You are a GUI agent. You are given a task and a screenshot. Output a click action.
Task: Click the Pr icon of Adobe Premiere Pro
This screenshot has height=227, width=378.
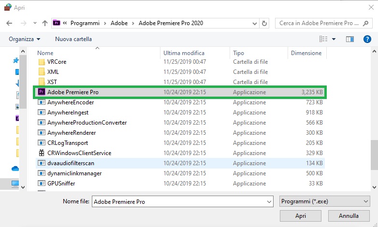coord(42,92)
